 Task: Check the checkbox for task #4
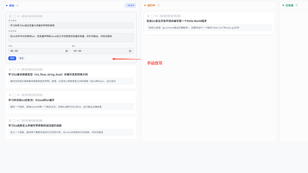point(14,95)
